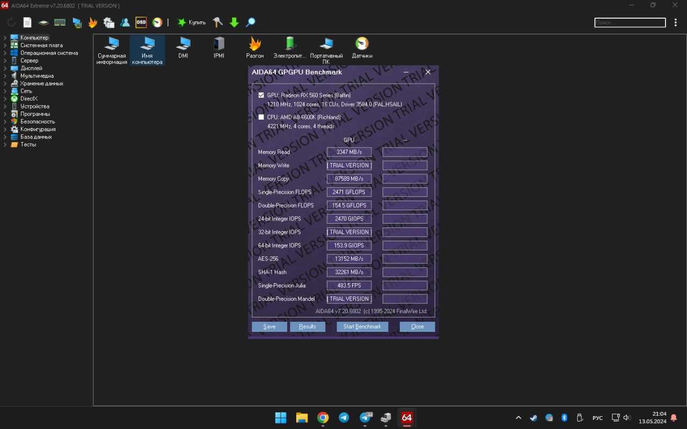The width and height of the screenshot is (687, 429).
Task: Expand Операционная система tree node arrow
Action: point(5,53)
